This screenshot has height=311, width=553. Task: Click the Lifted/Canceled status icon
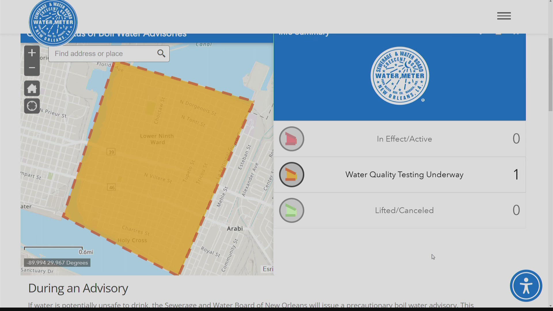click(x=291, y=210)
